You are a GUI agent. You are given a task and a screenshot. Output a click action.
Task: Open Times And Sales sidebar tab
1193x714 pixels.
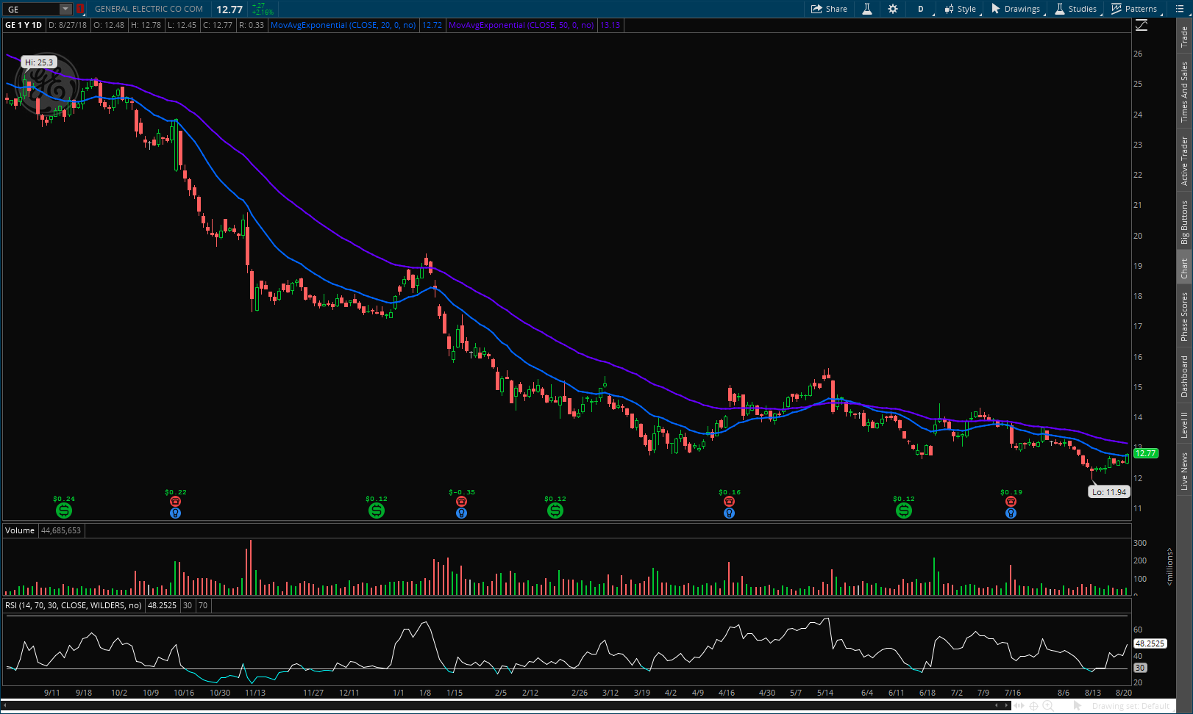click(1184, 92)
